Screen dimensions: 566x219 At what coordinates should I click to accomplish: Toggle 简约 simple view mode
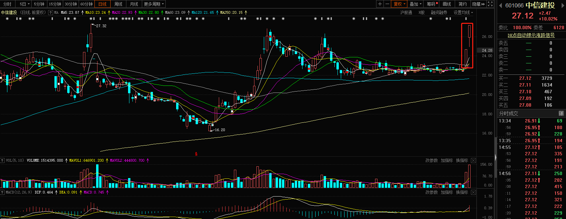click(x=462, y=4)
